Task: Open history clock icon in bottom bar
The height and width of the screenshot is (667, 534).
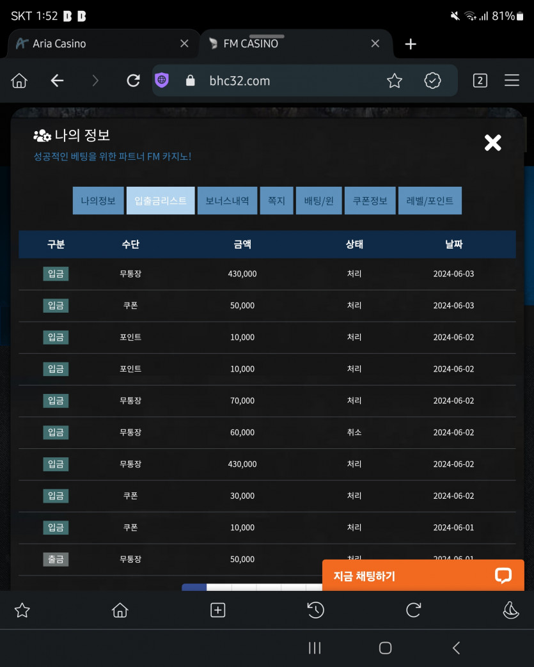Action: coord(315,611)
